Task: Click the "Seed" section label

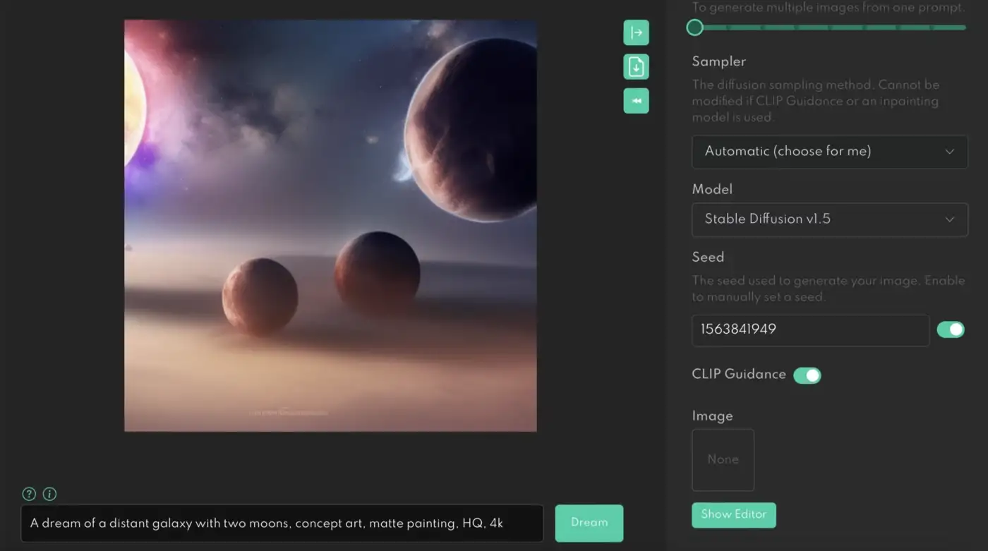Action: (x=708, y=257)
